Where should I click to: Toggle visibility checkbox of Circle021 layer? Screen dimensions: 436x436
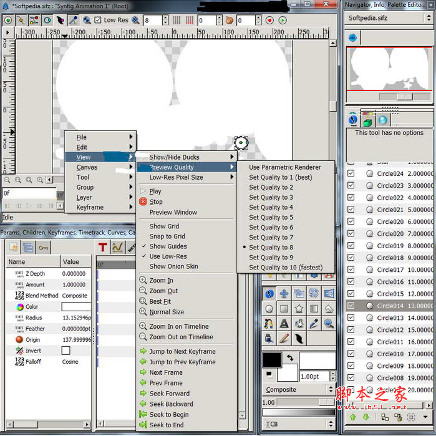coord(351,210)
